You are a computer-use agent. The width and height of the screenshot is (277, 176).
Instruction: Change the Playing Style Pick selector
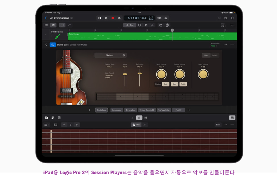(x=109, y=67)
